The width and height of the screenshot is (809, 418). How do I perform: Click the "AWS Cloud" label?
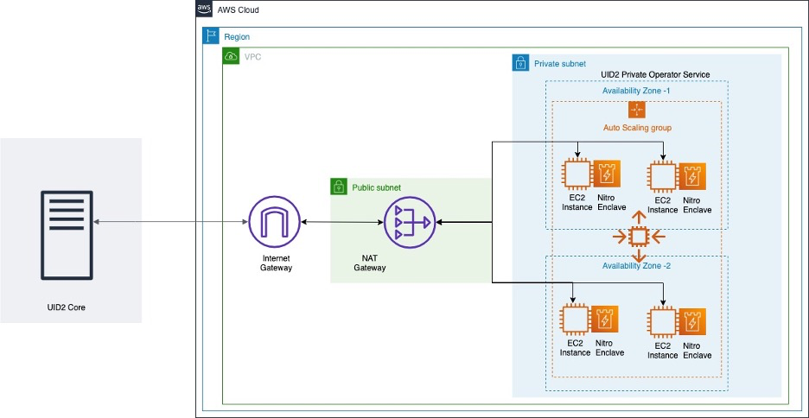pyautogui.click(x=239, y=9)
